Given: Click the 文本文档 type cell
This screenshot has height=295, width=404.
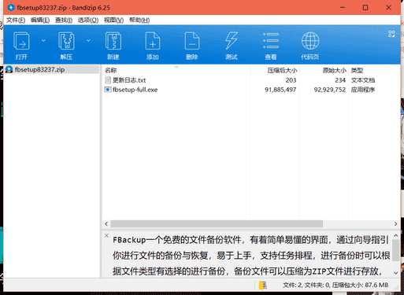Looking at the screenshot, I should (363, 80).
